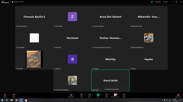Select Anisa Dwi Setianti video tile
Screen dimensions: 183x102
tap(111, 17)
